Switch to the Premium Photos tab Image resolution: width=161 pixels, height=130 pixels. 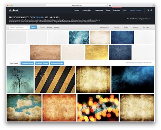[27, 63]
